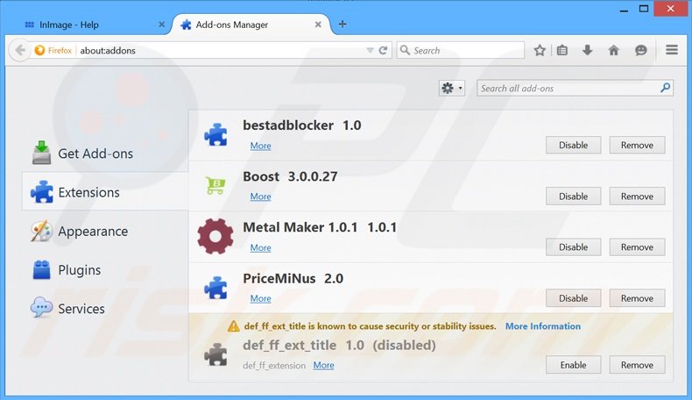The image size is (692, 400).
Task: Click PriceMiNus puzzle piece icon
Action: coord(215,288)
